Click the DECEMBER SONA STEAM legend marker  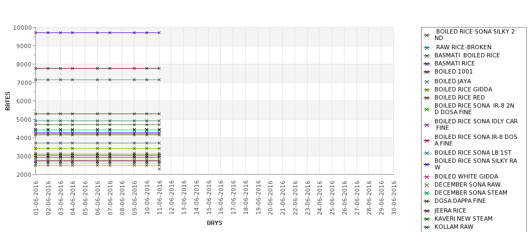click(427, 193)
